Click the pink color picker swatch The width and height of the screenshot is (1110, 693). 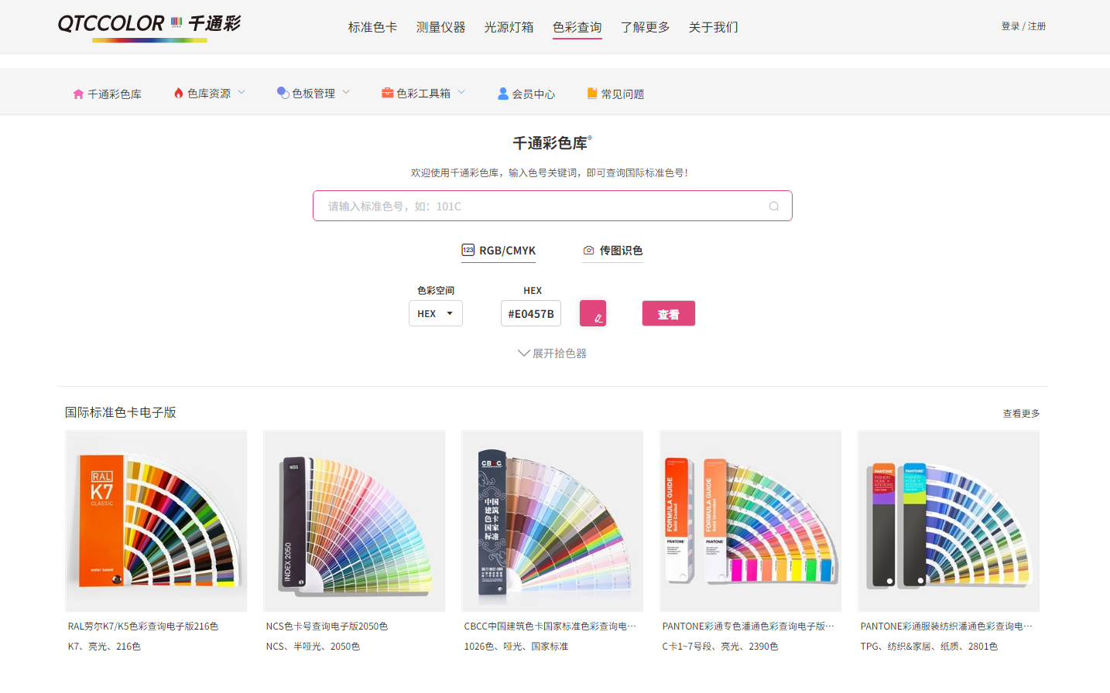point(593,313)
